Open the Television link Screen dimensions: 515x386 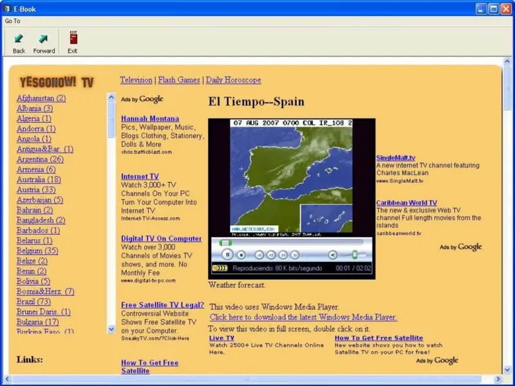click(136, 80)
